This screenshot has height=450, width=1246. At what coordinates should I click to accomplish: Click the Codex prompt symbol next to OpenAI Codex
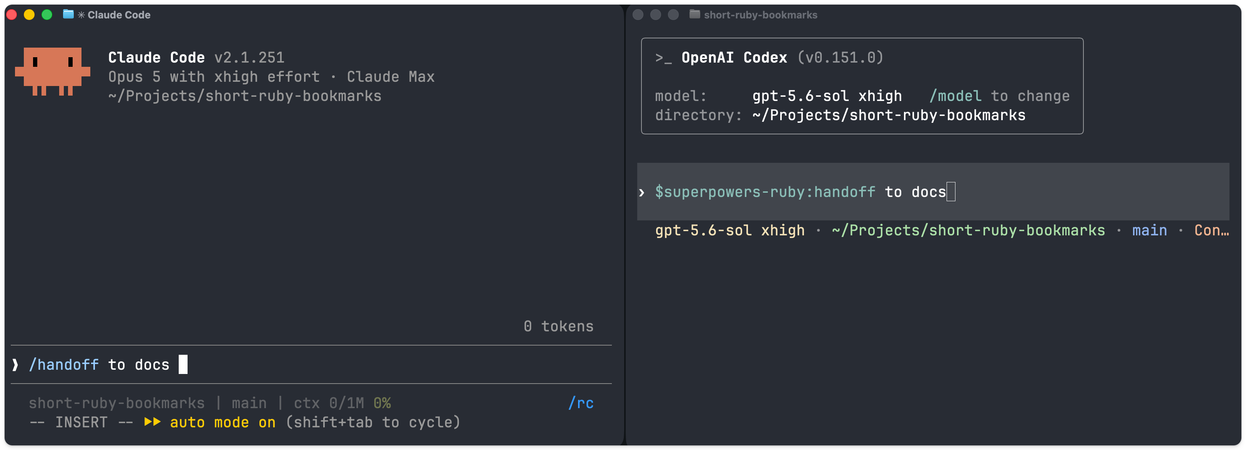tap(663, 58)
